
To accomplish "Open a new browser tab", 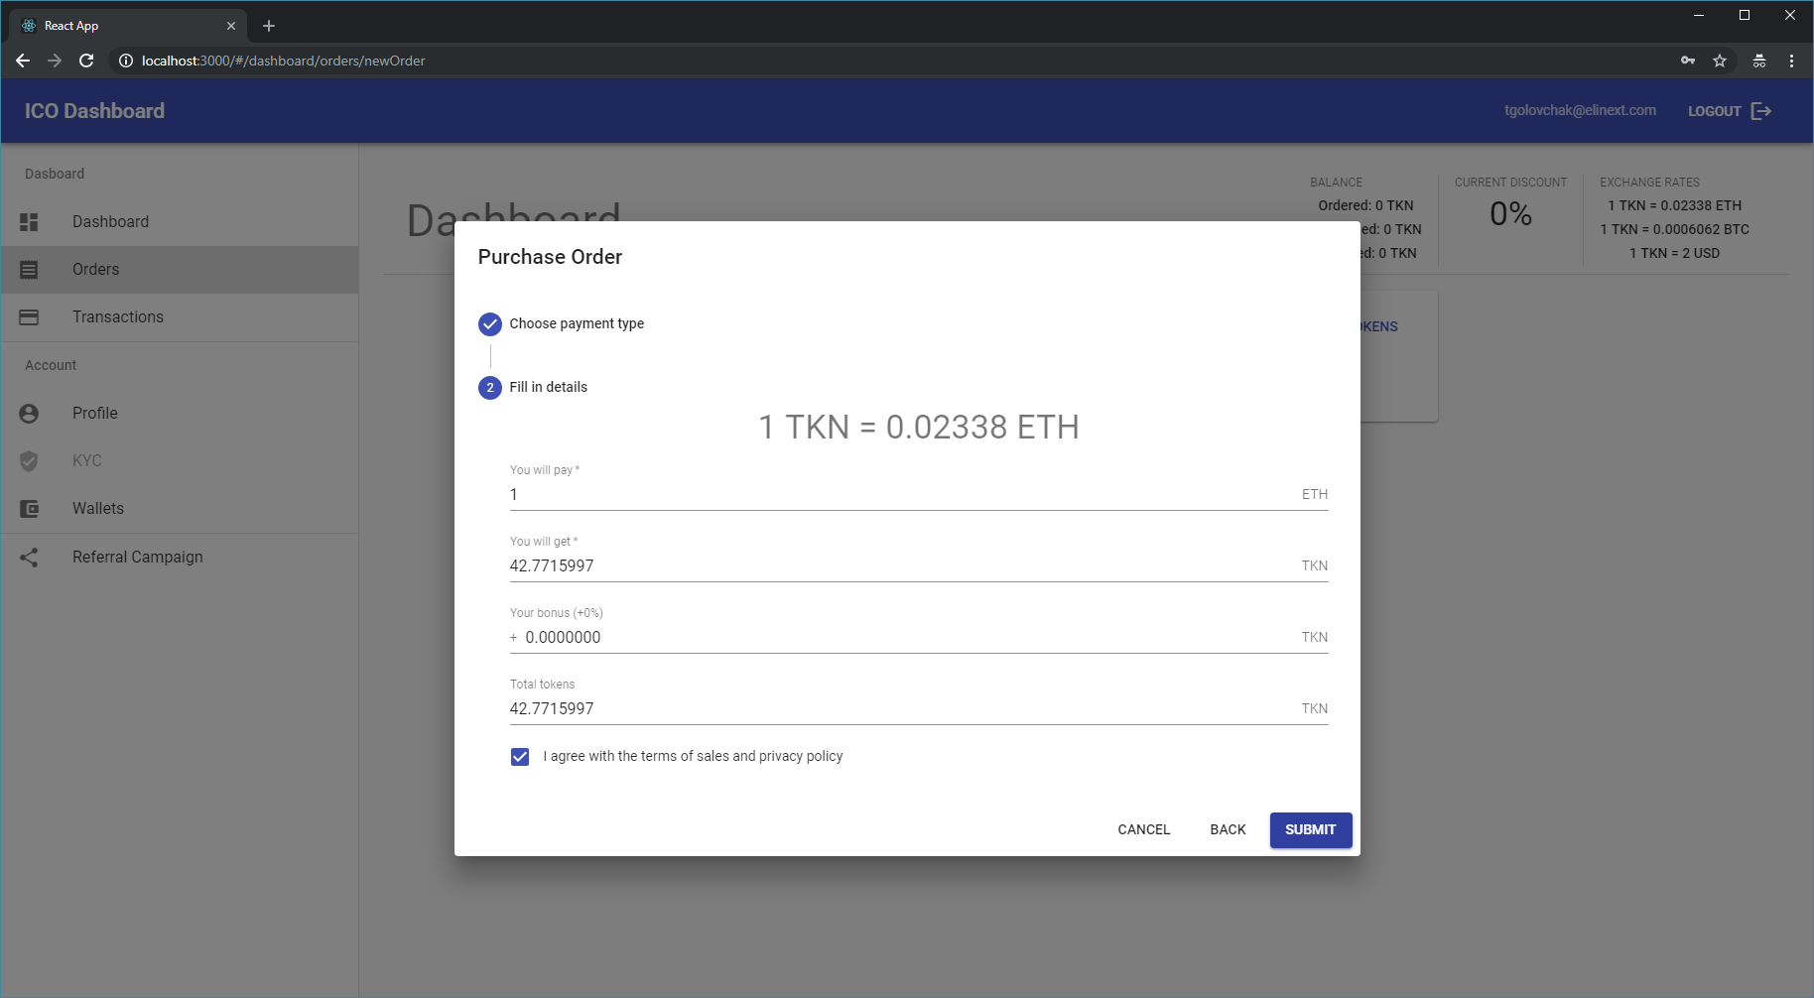I will 269,26.
